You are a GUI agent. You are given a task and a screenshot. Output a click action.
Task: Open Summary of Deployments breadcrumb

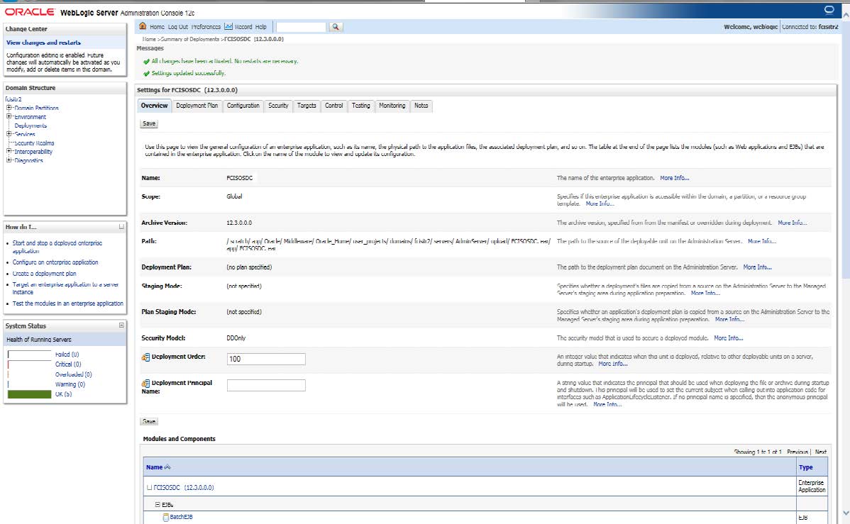point(189,39)
